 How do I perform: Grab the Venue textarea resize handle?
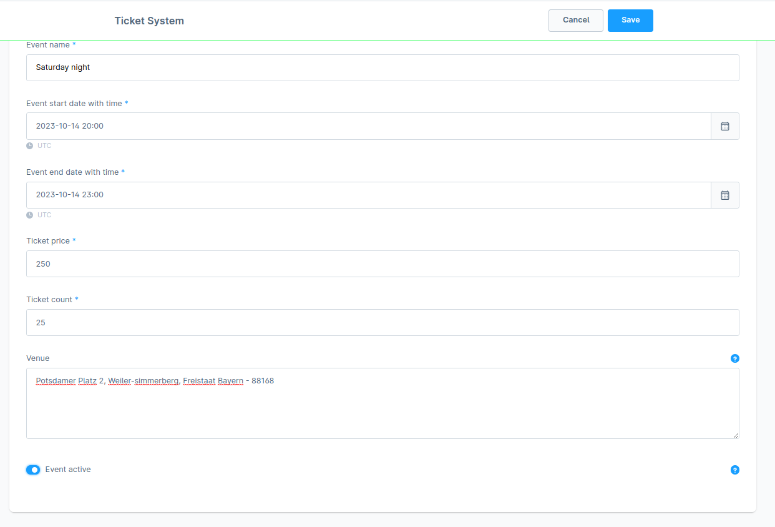(x=736, y=435)
